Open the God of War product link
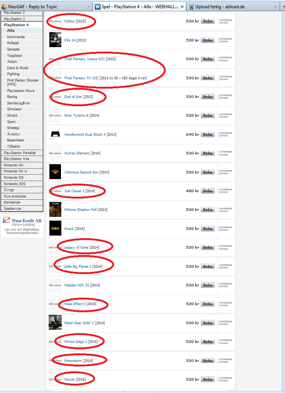 tap(73, 96)
